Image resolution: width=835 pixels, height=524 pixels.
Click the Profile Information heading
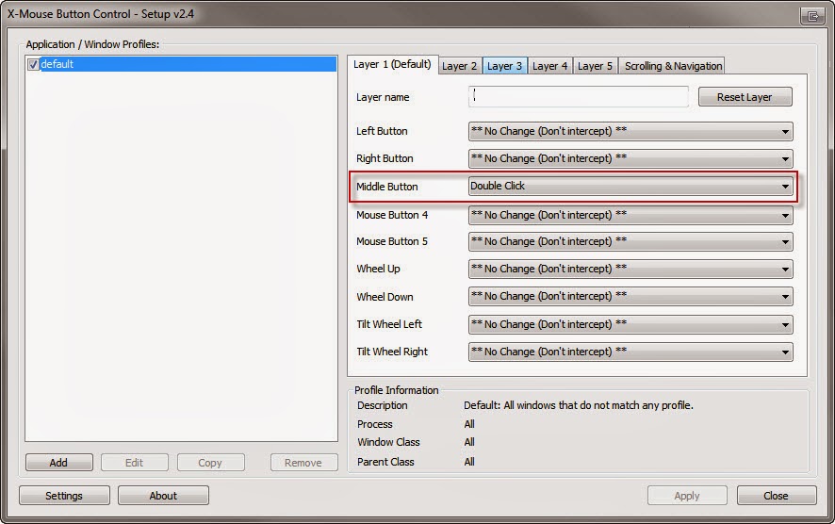pos(396,390)
